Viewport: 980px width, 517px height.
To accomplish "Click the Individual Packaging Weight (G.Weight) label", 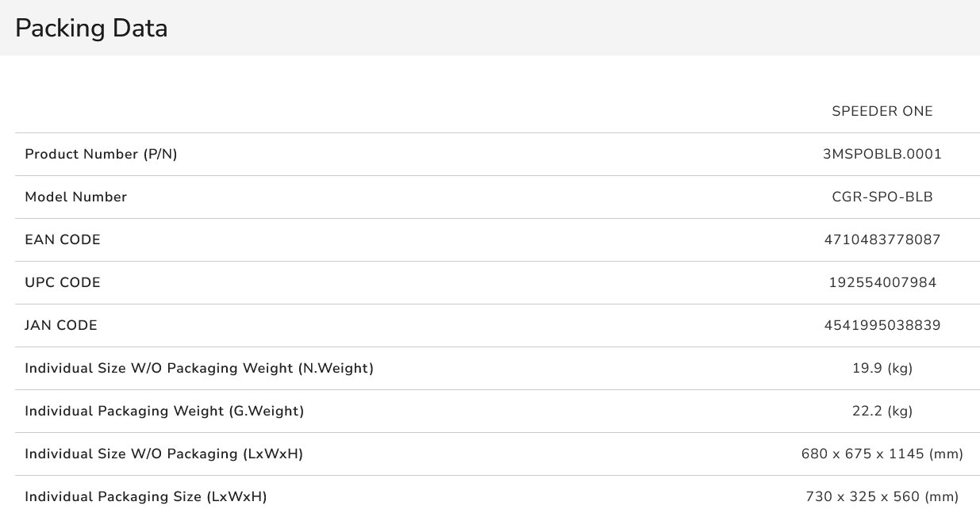I will (x=164, y=412).
